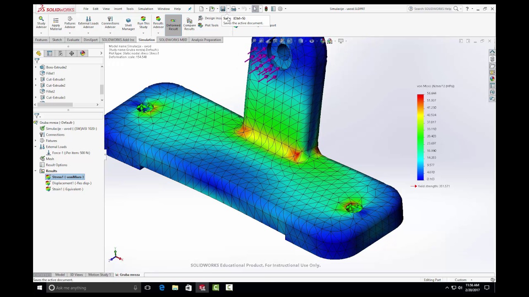This screenshot has width=529, height=297.
Task: Open the dropdown next to Print
Action: click(x=238, y=9)
